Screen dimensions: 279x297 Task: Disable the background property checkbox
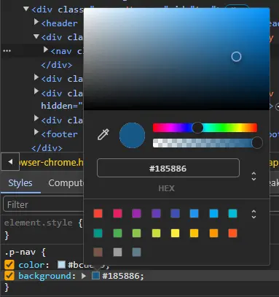[9, 276]
